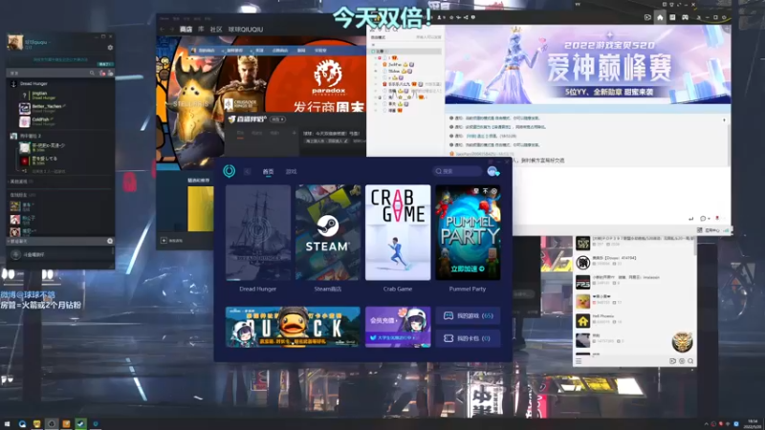This screenshot has width=765, height=430.
Task: Open the 社区 menu in Steam window
Action: coord(216,30)
